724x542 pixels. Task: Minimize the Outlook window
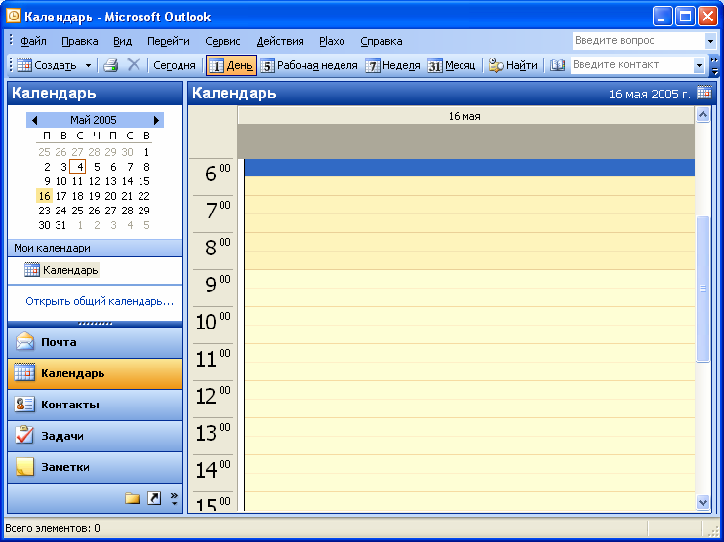coord(663,18)
